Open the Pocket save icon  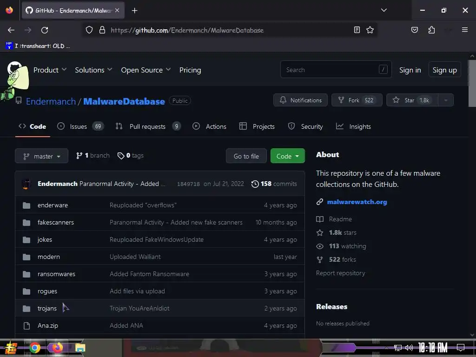click(414, 30)
